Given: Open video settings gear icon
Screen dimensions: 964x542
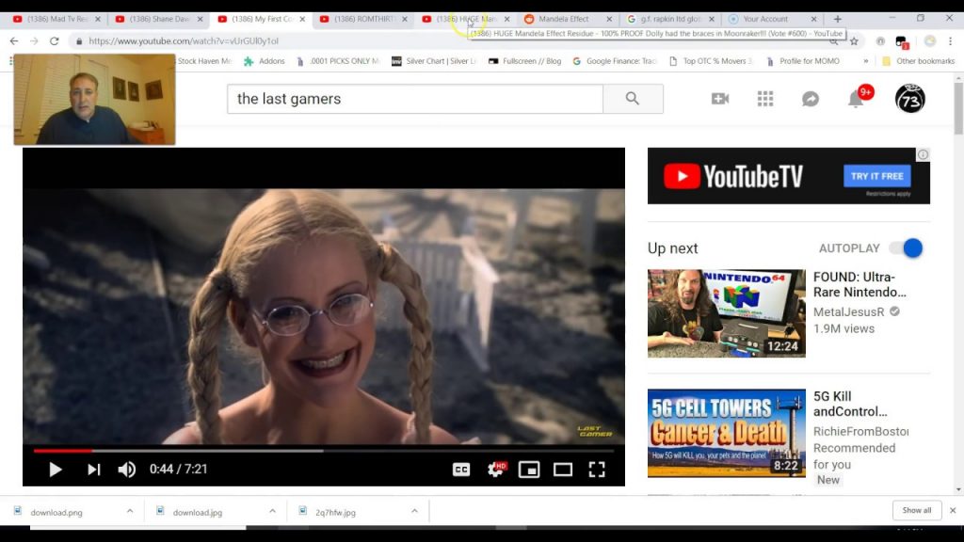Looking at the screenshot, I should 496,470.
